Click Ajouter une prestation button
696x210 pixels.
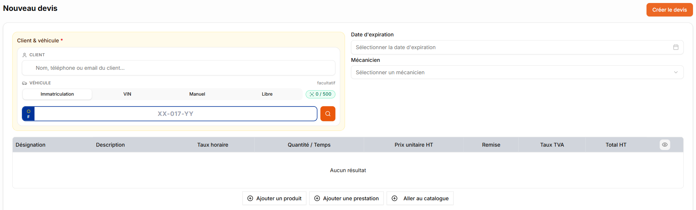pos(346,198)
